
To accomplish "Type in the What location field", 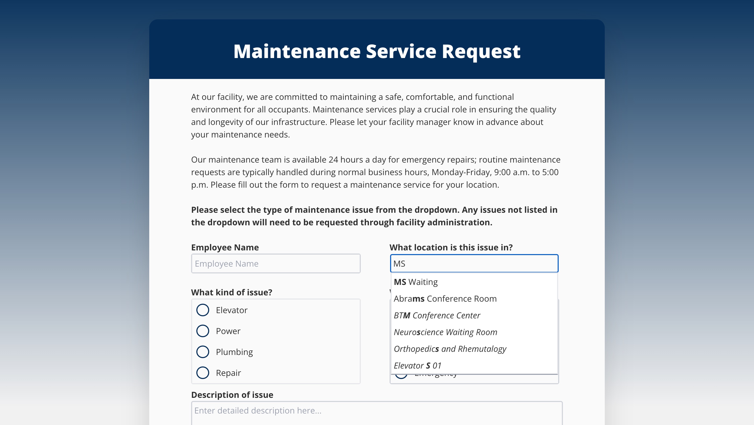I will [474, 263].
